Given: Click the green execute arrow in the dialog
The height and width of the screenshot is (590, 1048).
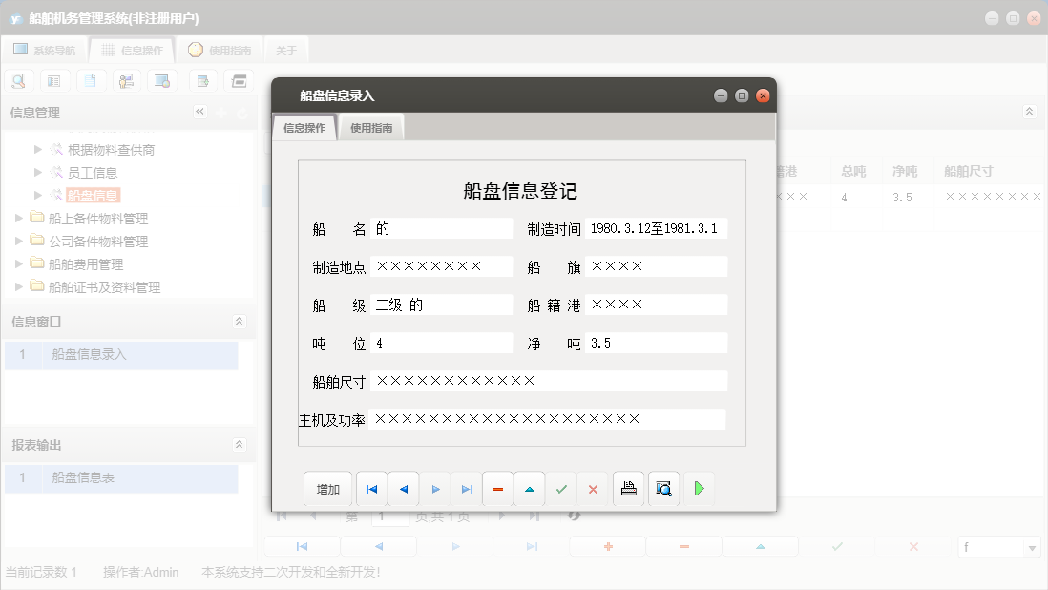Looking at the screenshot, I should 698,488.
